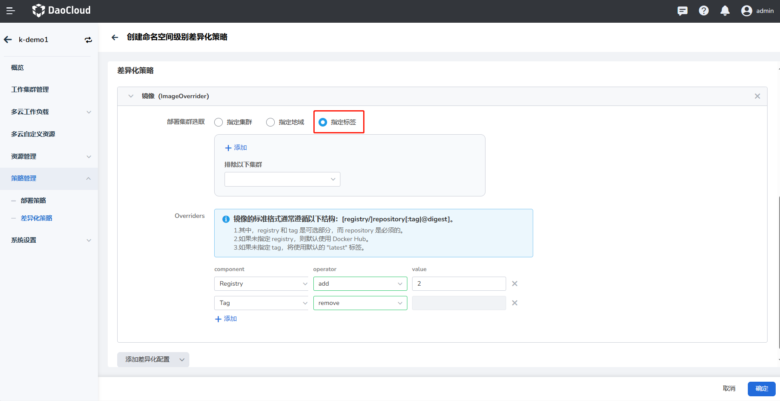Select the 指定集群 radio option
Screen dimensions: 780x401
(x=219, y=122)
